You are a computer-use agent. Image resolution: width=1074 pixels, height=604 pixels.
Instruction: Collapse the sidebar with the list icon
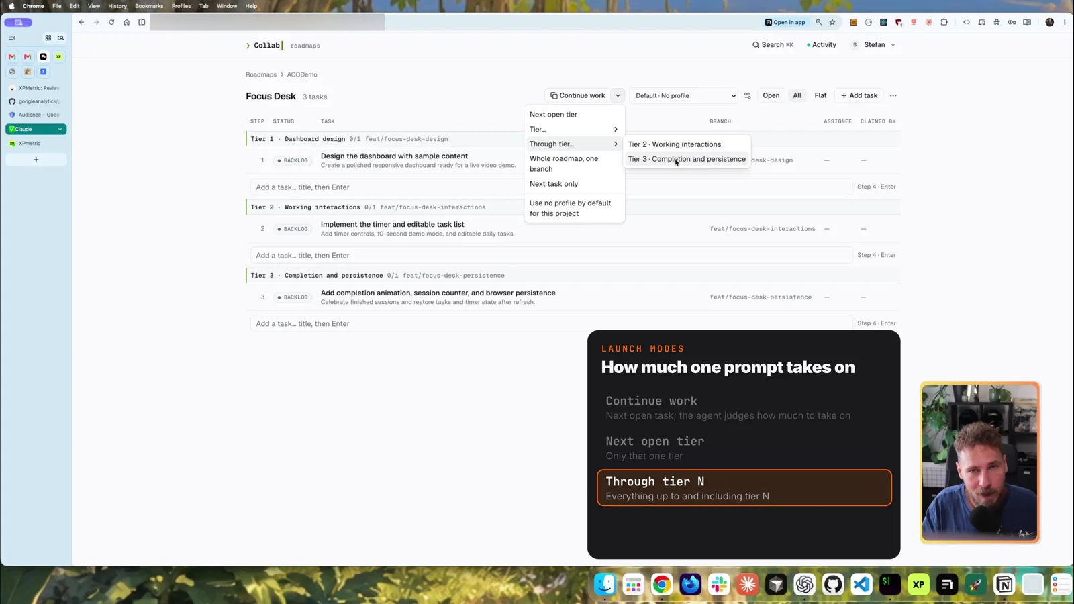[x=12, y=38]
